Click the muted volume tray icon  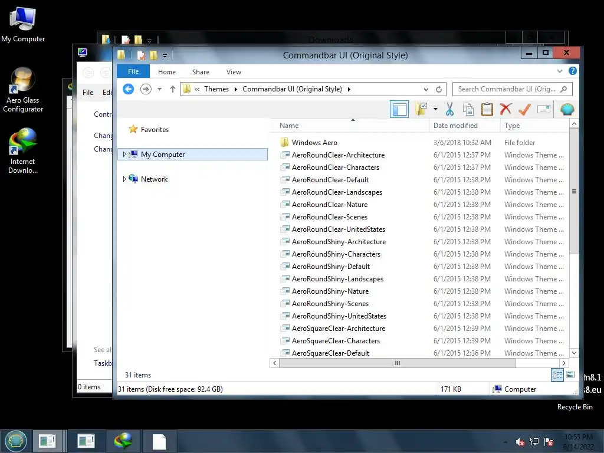pyautogui.click(x=520, y=442)
